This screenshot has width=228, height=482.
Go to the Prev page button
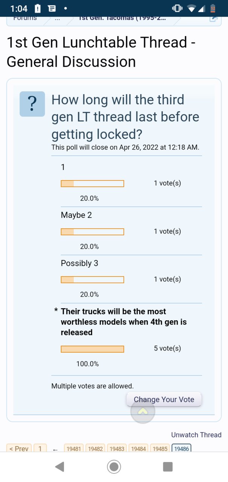(19, 448)
